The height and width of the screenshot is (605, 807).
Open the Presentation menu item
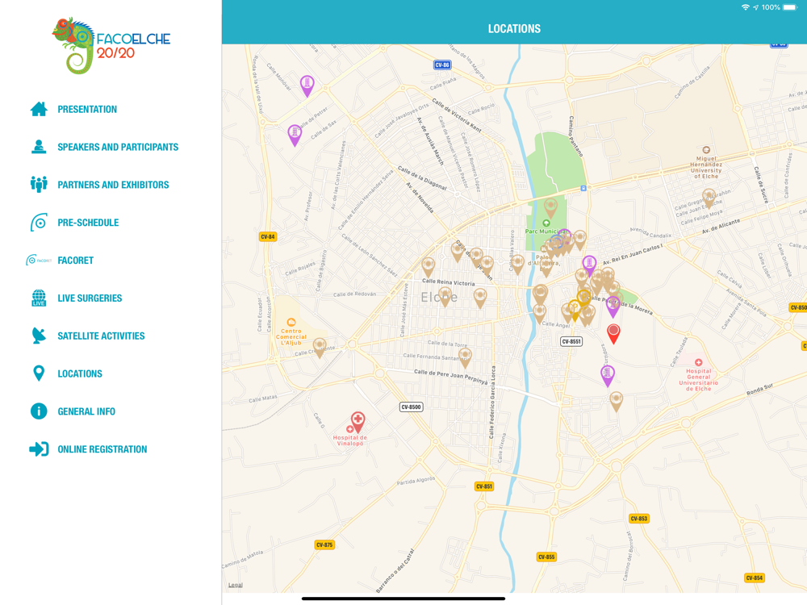click(87, 110)
